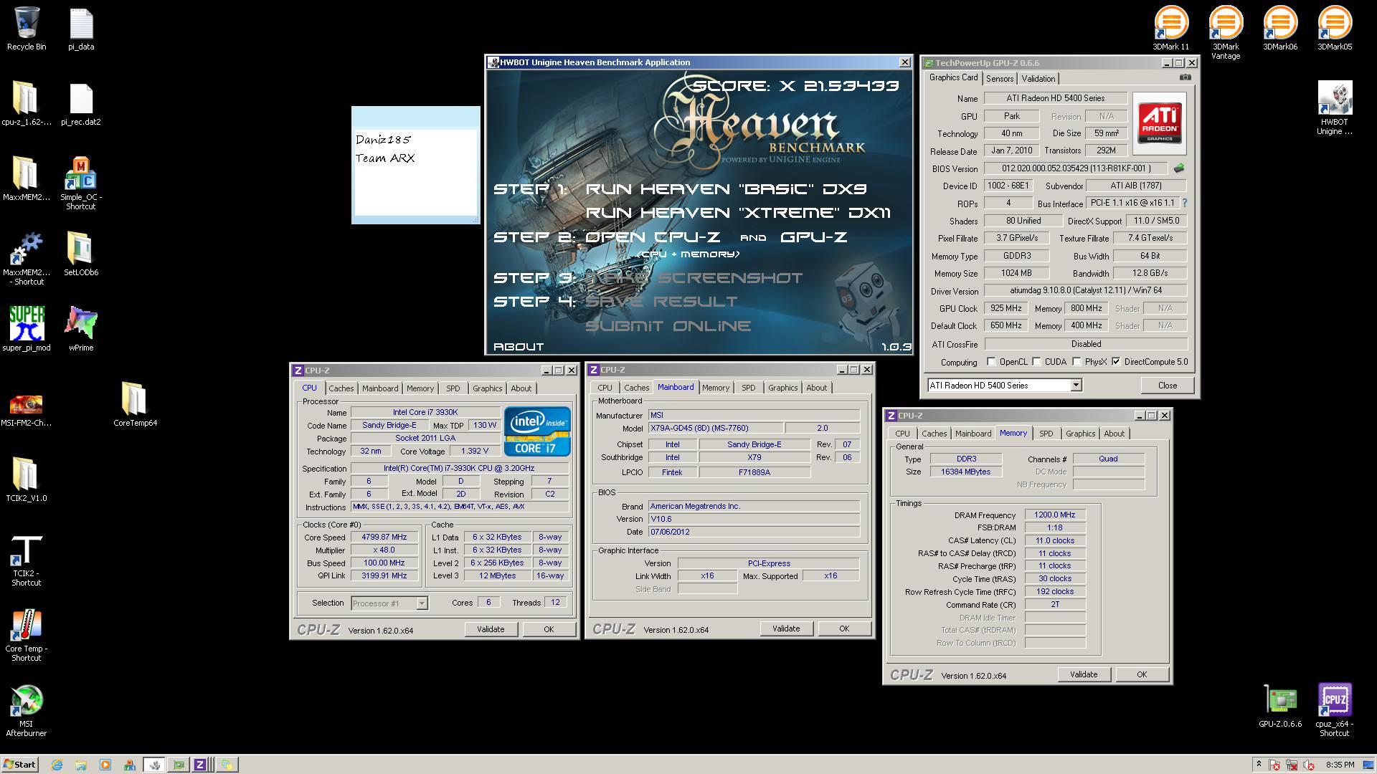Viewport: 1377px width, 774px height.
Task: Open Windows Media Player from taskbar
Action: pos(105,765)
